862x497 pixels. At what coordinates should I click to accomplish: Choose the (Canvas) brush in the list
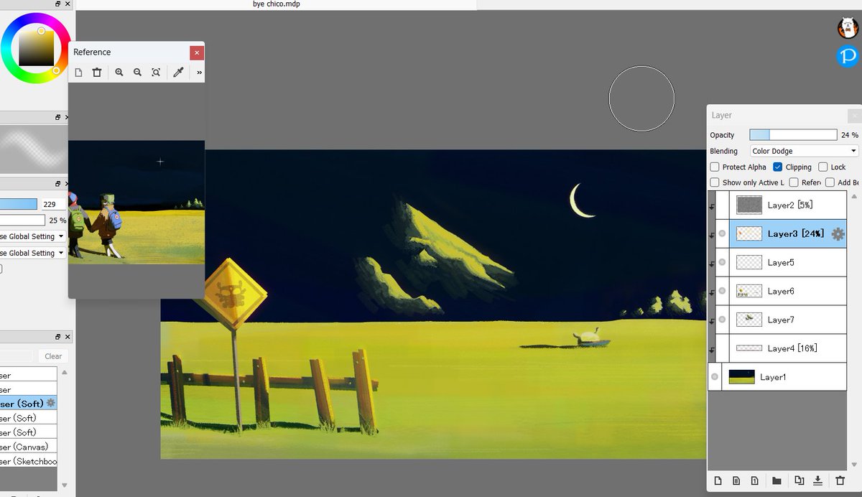[28, 447]
